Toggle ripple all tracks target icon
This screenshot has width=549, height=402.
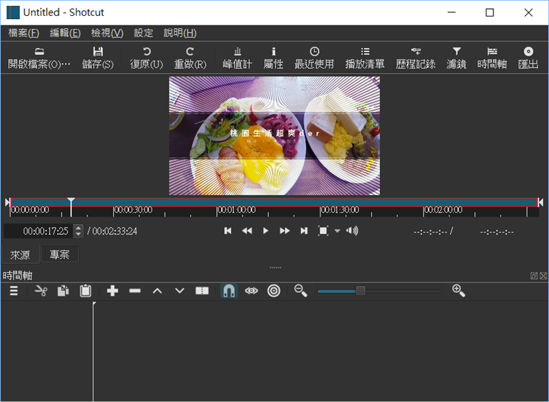pos(274,291)
